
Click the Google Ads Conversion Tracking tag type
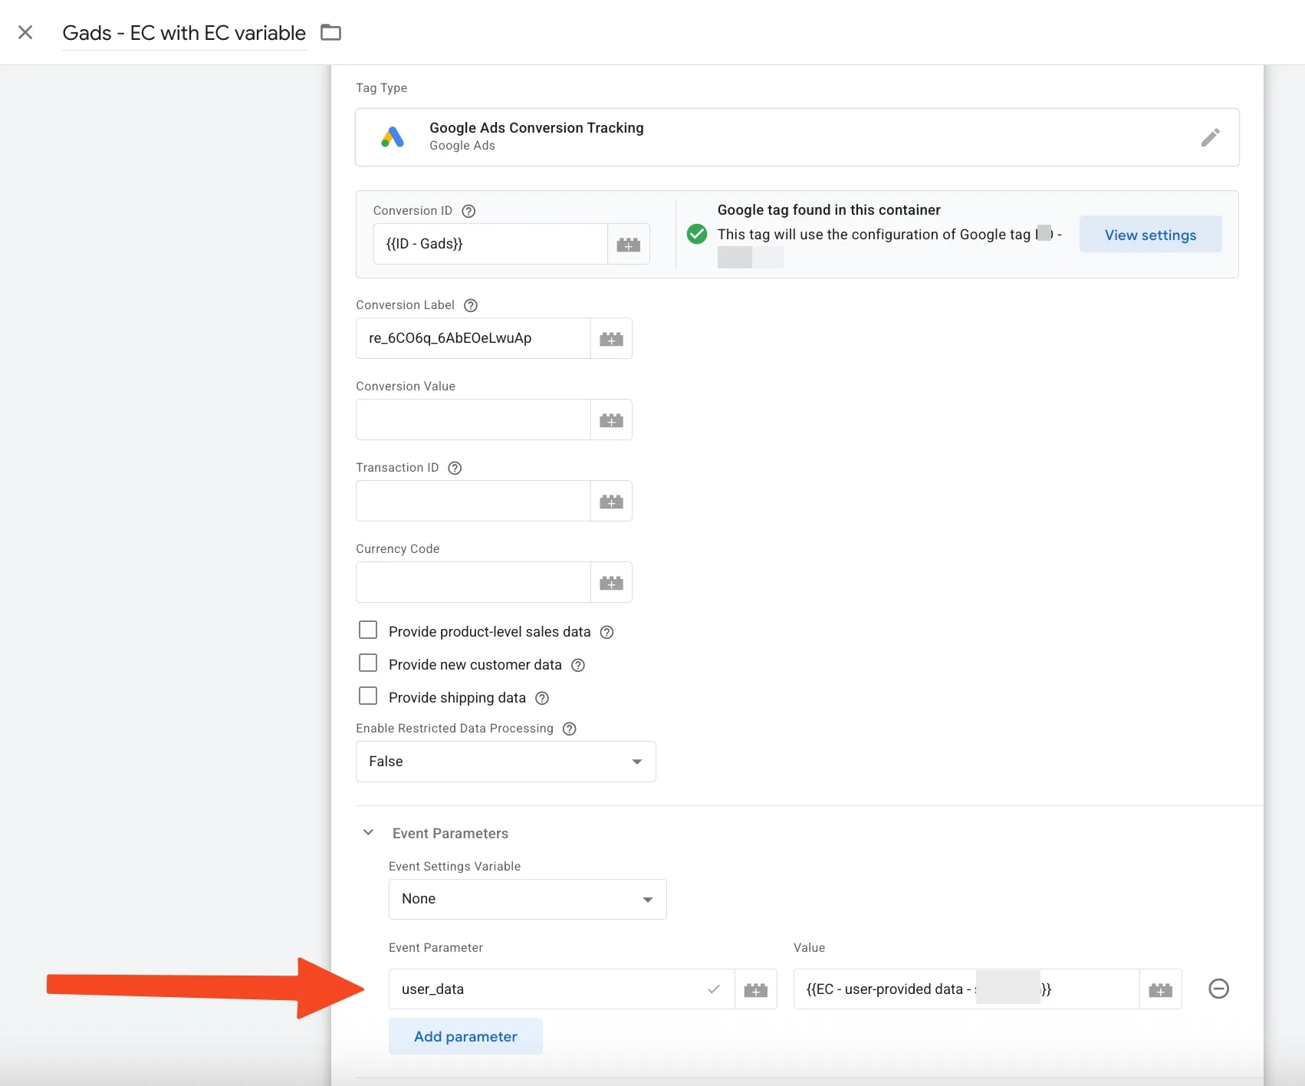coord(797,137)
